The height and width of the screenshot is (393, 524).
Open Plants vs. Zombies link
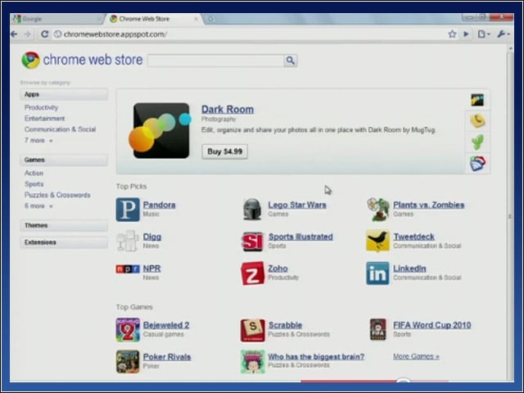pos(429,205)
